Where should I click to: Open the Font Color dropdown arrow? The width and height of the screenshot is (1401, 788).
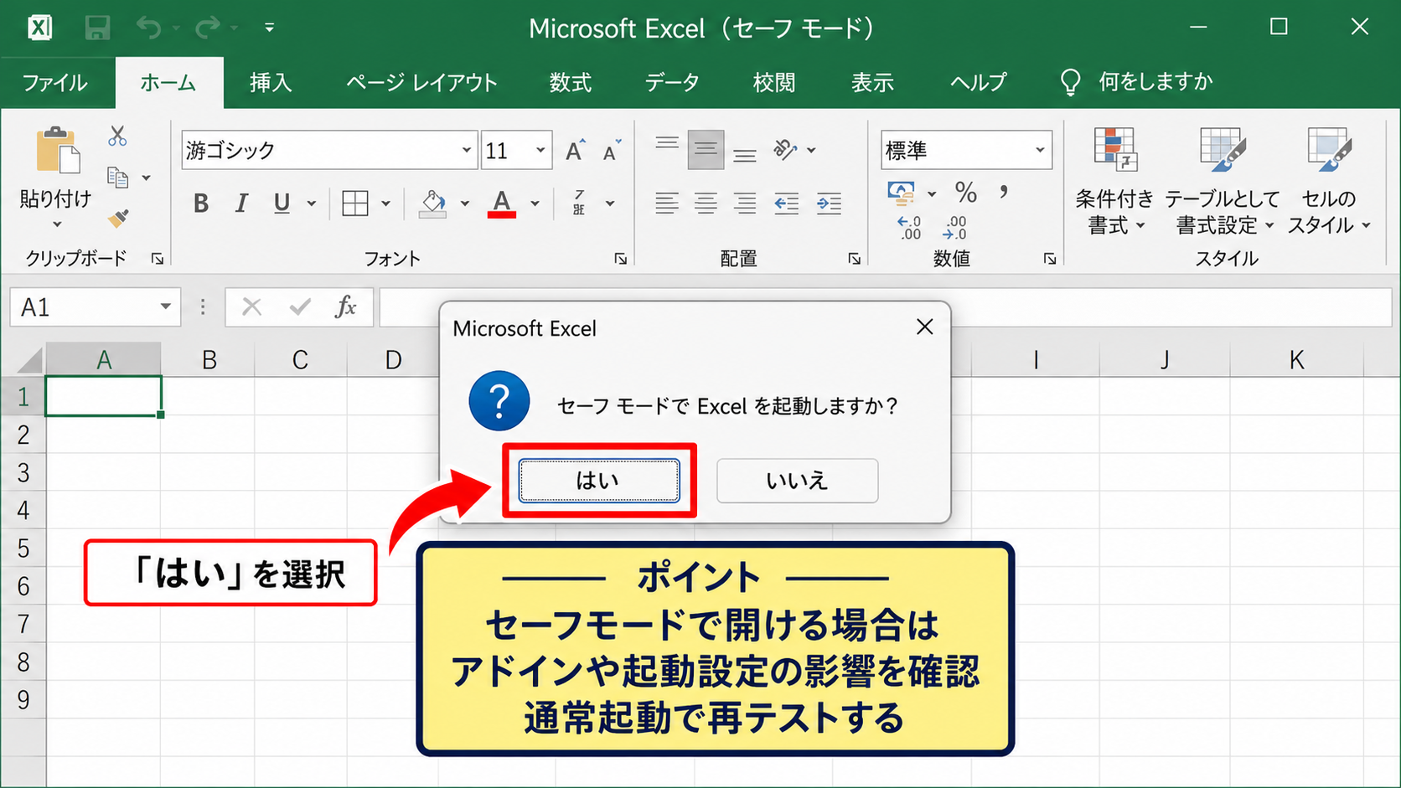(x=535, y=203)
